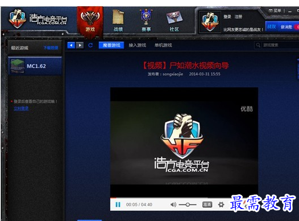
Task: Click the video time 00:05 / 04:40
Action: click(x=139, y=204)
